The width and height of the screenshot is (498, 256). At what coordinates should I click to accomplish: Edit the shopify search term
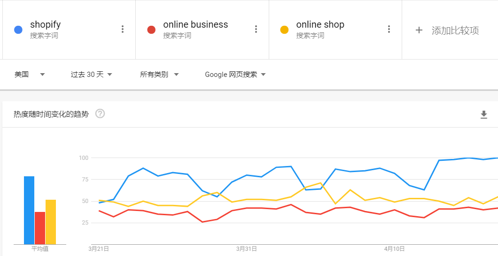[x=46, y=24]
